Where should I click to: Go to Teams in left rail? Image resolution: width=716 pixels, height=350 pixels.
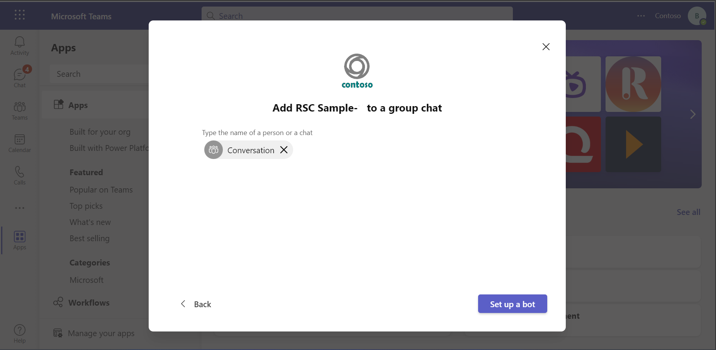pos(20,111)
